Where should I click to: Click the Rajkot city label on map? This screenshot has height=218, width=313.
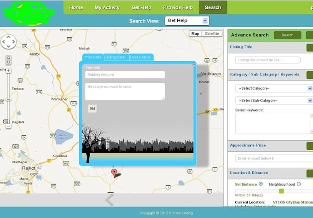click(x=29, y=168)
